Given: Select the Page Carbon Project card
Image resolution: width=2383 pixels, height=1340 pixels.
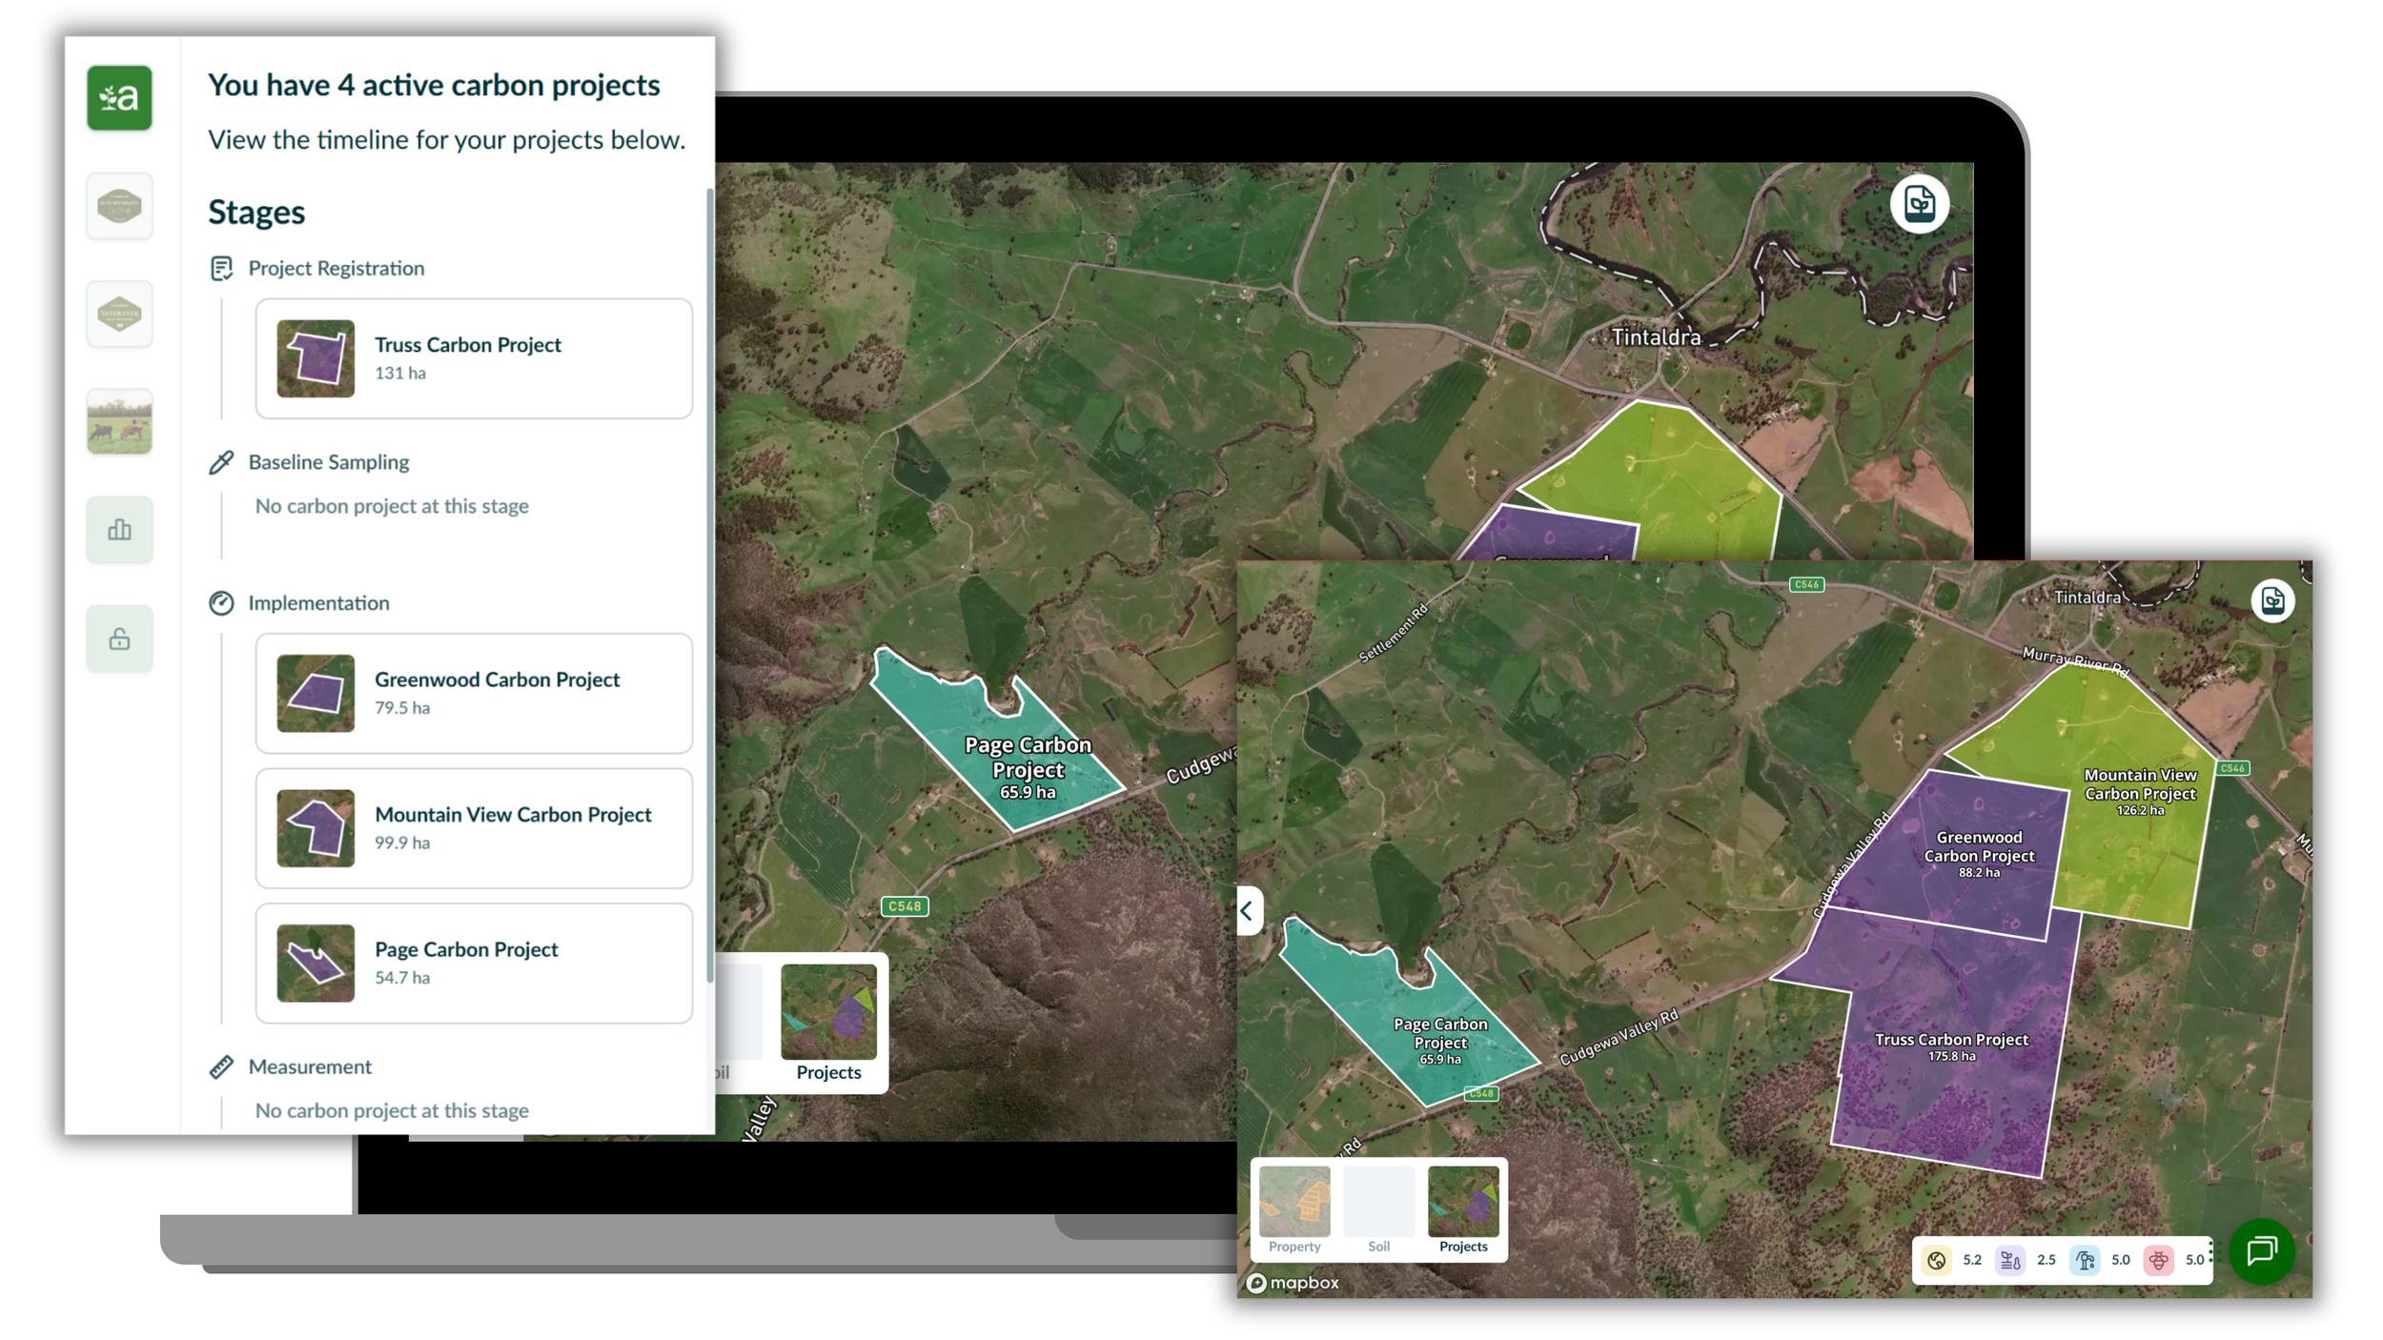Looking at the screenshot, I should point(474,963).
